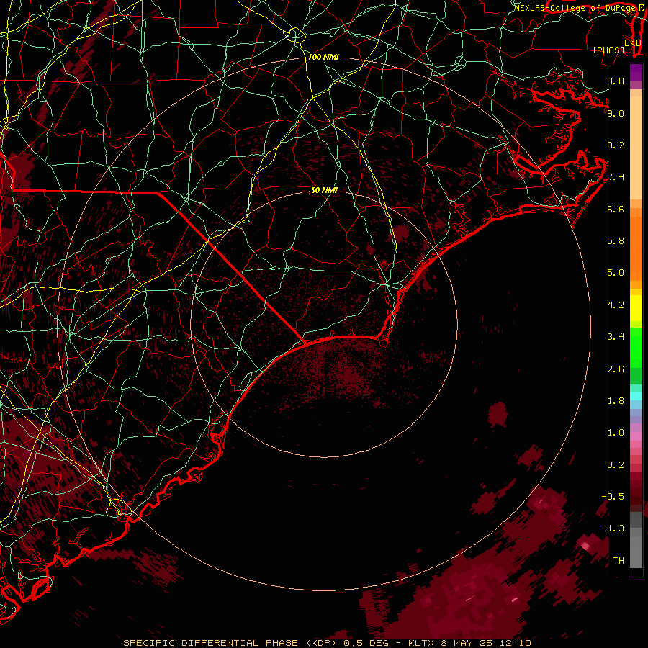Pick the pink band on the color bar
This screenshot has height=648, width=648.
[636, 436]
